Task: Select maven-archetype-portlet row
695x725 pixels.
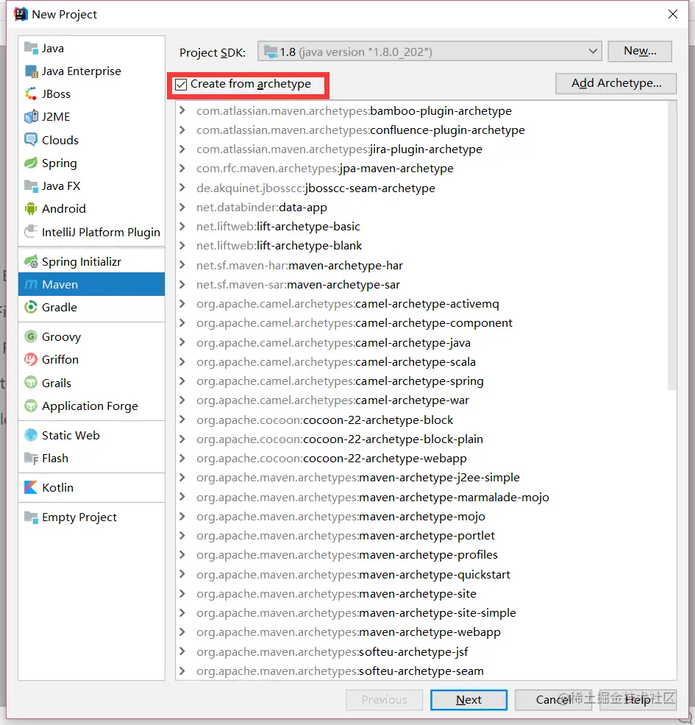Action: tap(421, 535)
